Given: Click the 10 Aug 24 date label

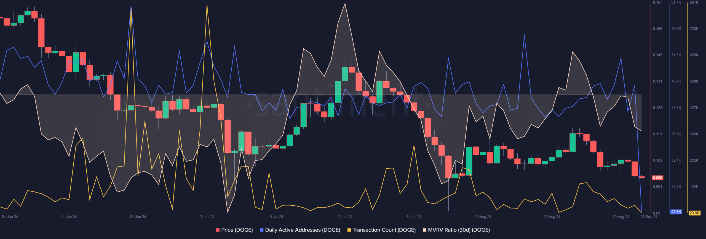Looking at the screenshot, I should [483, 217].
